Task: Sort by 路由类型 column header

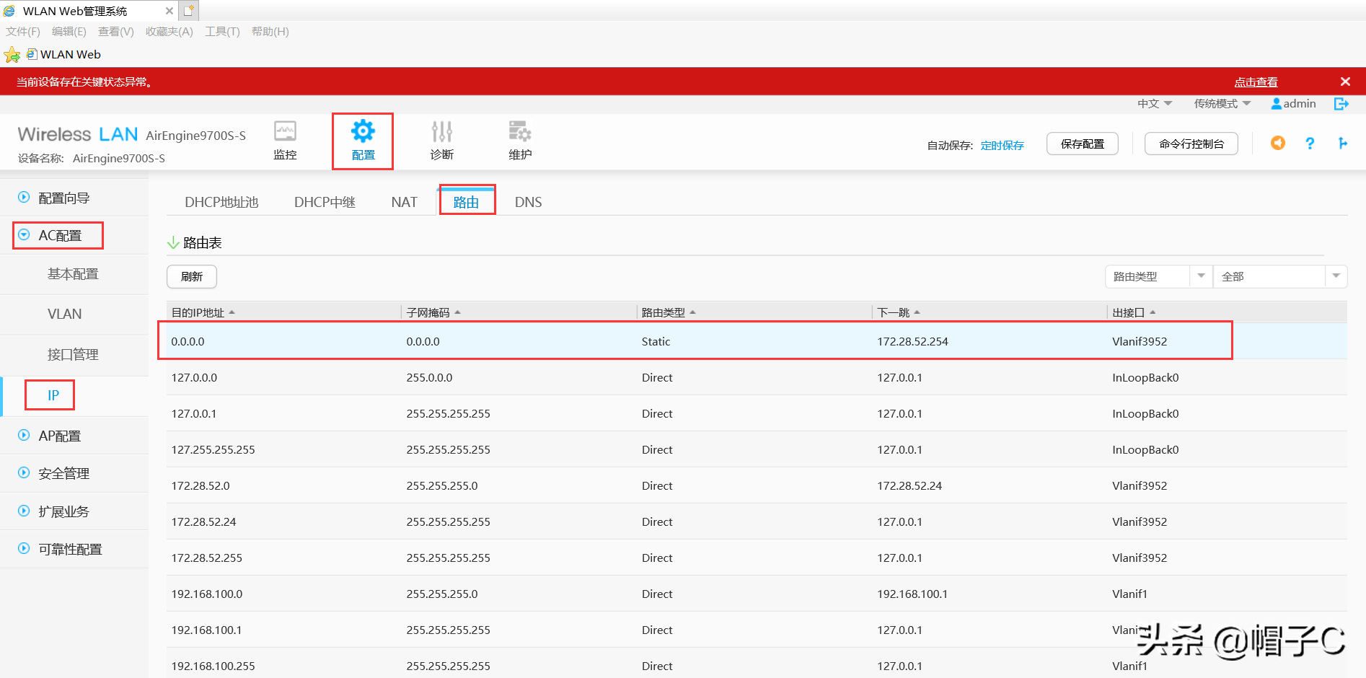Action: pyautogui.click(x=669, y=312)
